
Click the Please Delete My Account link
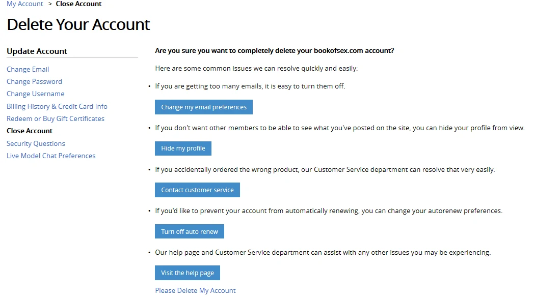click(x=195, y=290)
